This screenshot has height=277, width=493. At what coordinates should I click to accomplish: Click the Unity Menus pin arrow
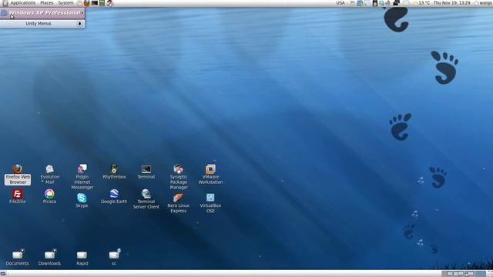point(80,24)
